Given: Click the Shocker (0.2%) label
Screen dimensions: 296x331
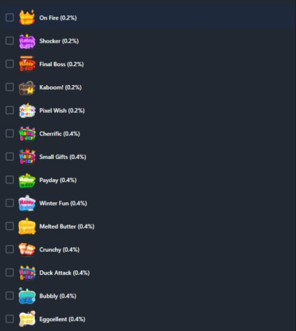Looking at the screenshot, I should [x=59, y=41].
